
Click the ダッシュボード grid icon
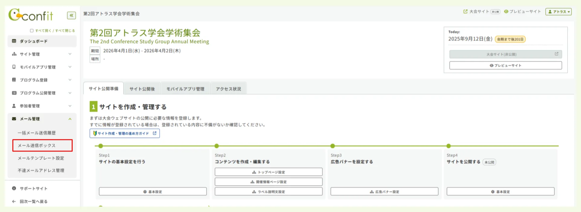pos(14,41)
